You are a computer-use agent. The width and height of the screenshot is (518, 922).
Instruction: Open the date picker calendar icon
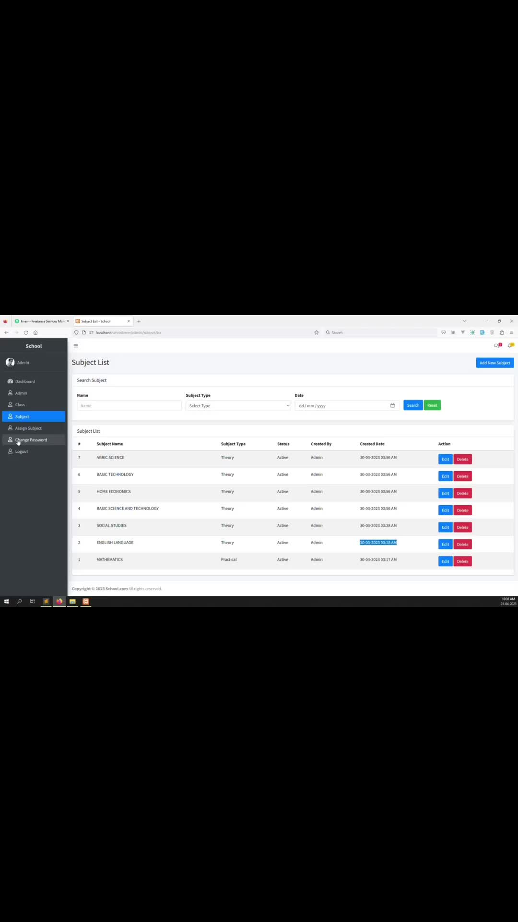point(392,405)
